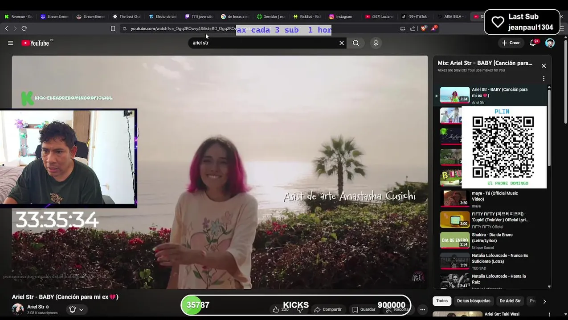The height and width of the screenshot is (320, 568).
Task: Switch to ARIA BELA tab
Action: (x=452, y=16)
